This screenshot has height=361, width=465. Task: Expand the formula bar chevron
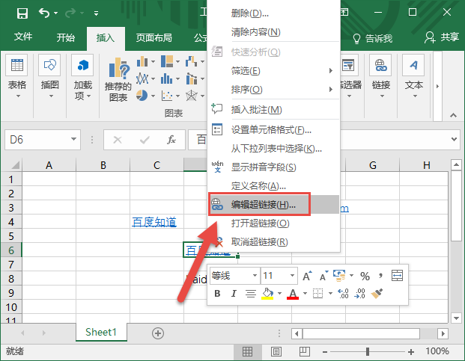point(454,139)
